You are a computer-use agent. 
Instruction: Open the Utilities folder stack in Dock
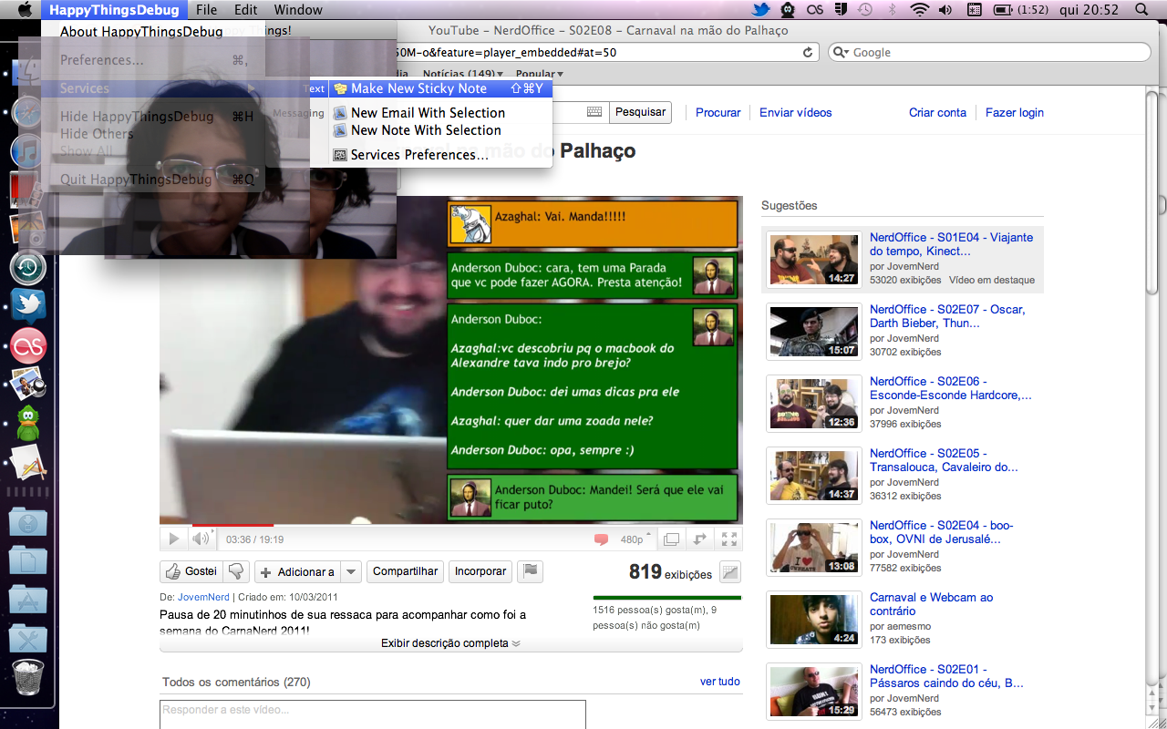28,639
